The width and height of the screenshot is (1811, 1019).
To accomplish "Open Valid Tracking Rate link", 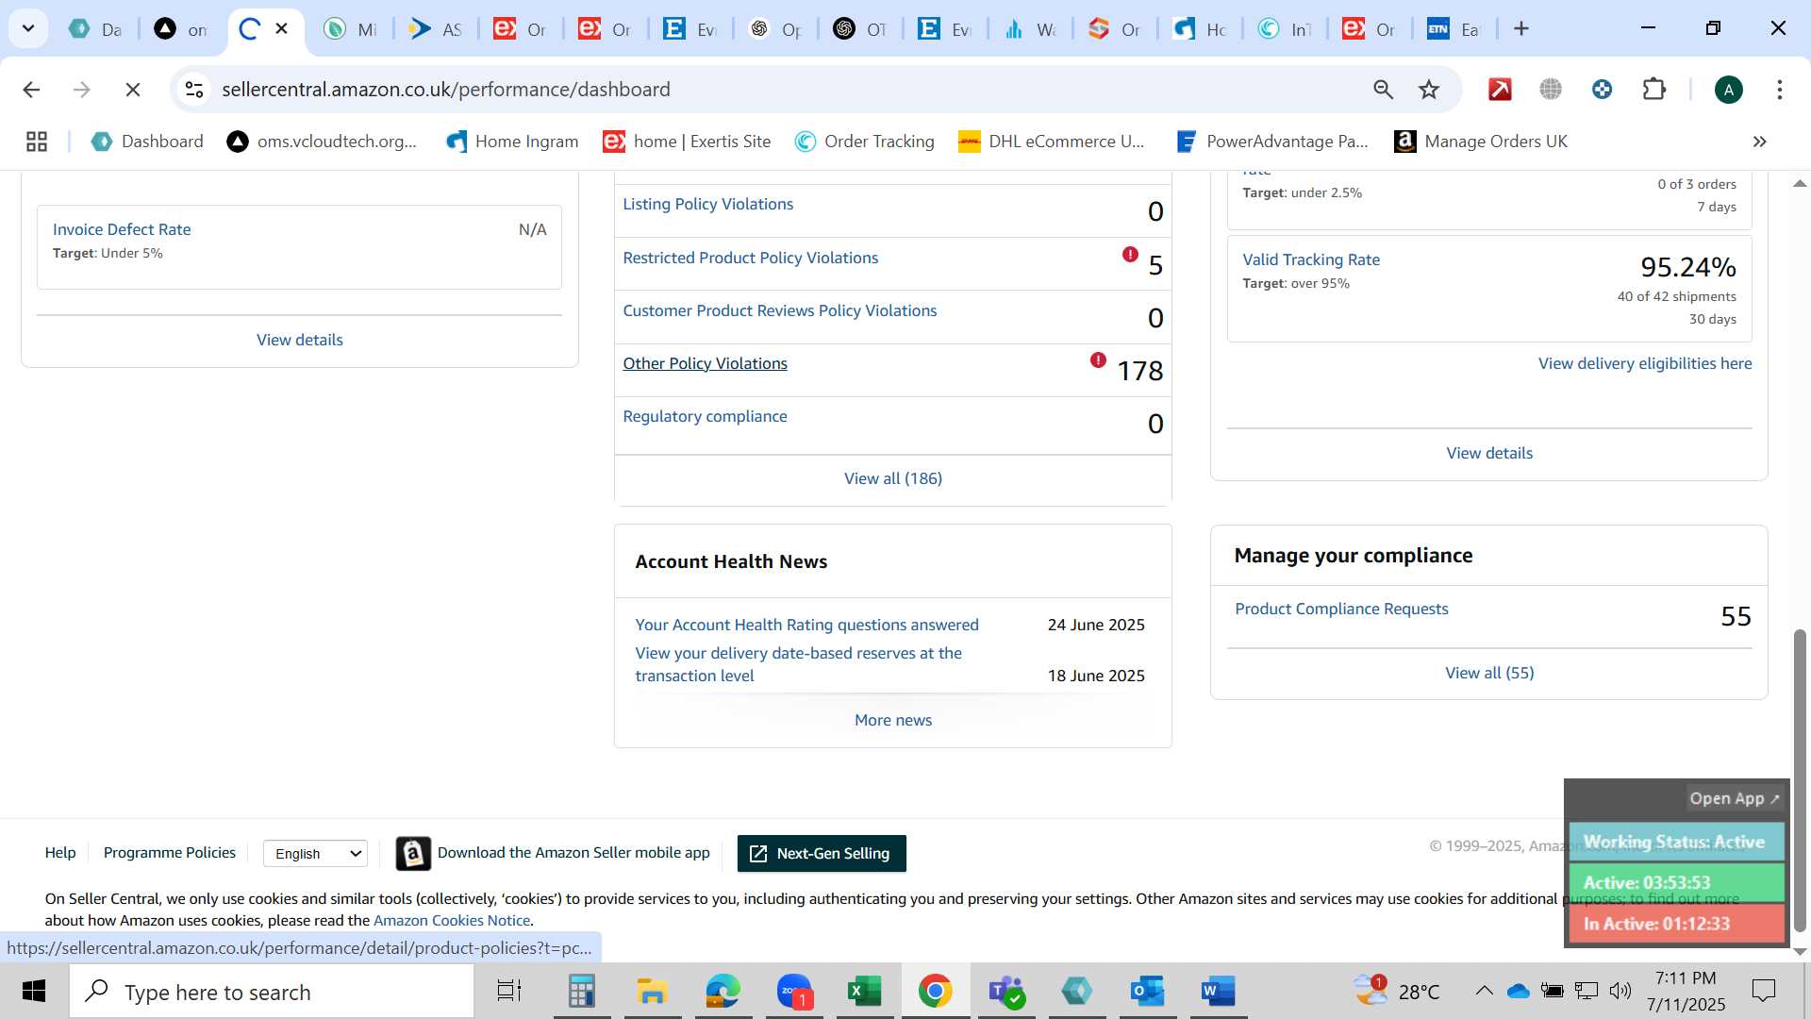I will click(1310, 259).
